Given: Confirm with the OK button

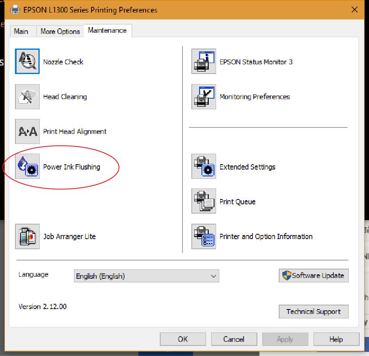Looking at the screenshot, I should click(183, 339).
